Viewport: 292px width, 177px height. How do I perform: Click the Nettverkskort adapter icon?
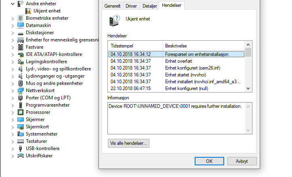coord(21,91)
